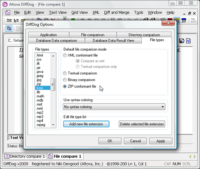The image size is (200, 169).
Task: Click file types list scroll down arrow
Action: tap(53, 125)
